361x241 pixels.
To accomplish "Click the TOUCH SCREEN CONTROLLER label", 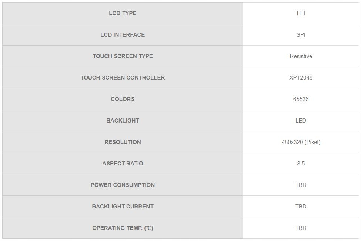I will (x=123, y=78).
